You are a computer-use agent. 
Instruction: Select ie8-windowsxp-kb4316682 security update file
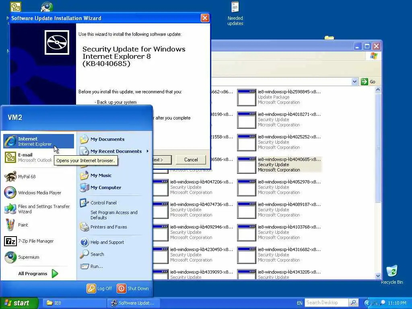pos(279,255)
